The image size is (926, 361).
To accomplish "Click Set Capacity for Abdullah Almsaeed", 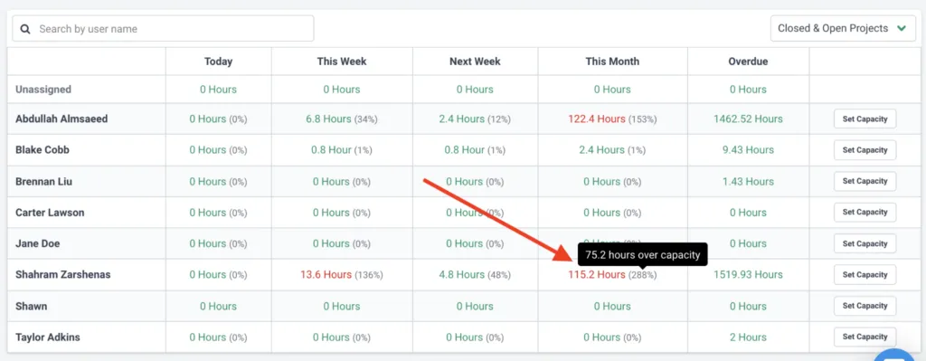I will (865, 119).
